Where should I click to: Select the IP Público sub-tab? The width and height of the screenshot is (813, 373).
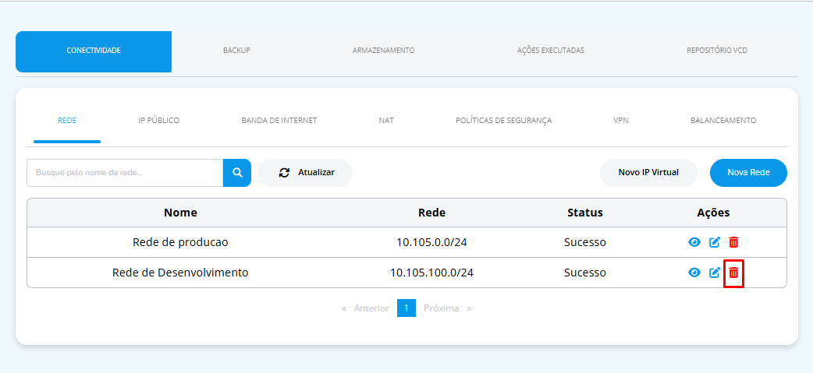pos(158,121)
